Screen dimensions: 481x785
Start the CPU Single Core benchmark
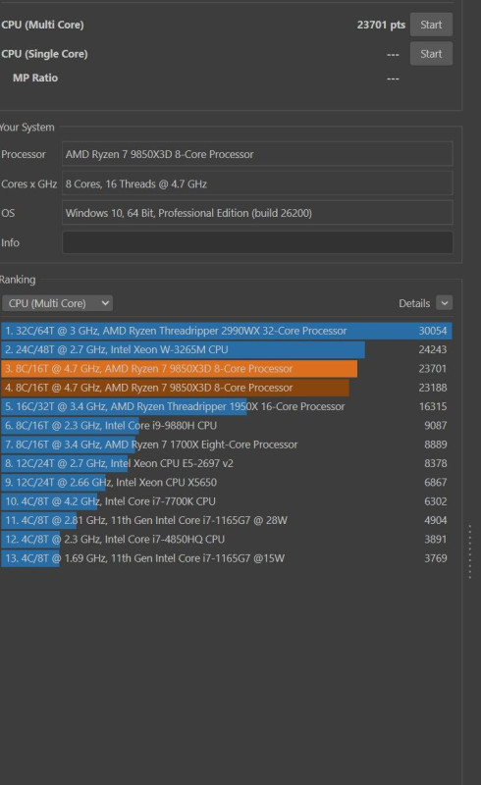(x=431, y=54)
